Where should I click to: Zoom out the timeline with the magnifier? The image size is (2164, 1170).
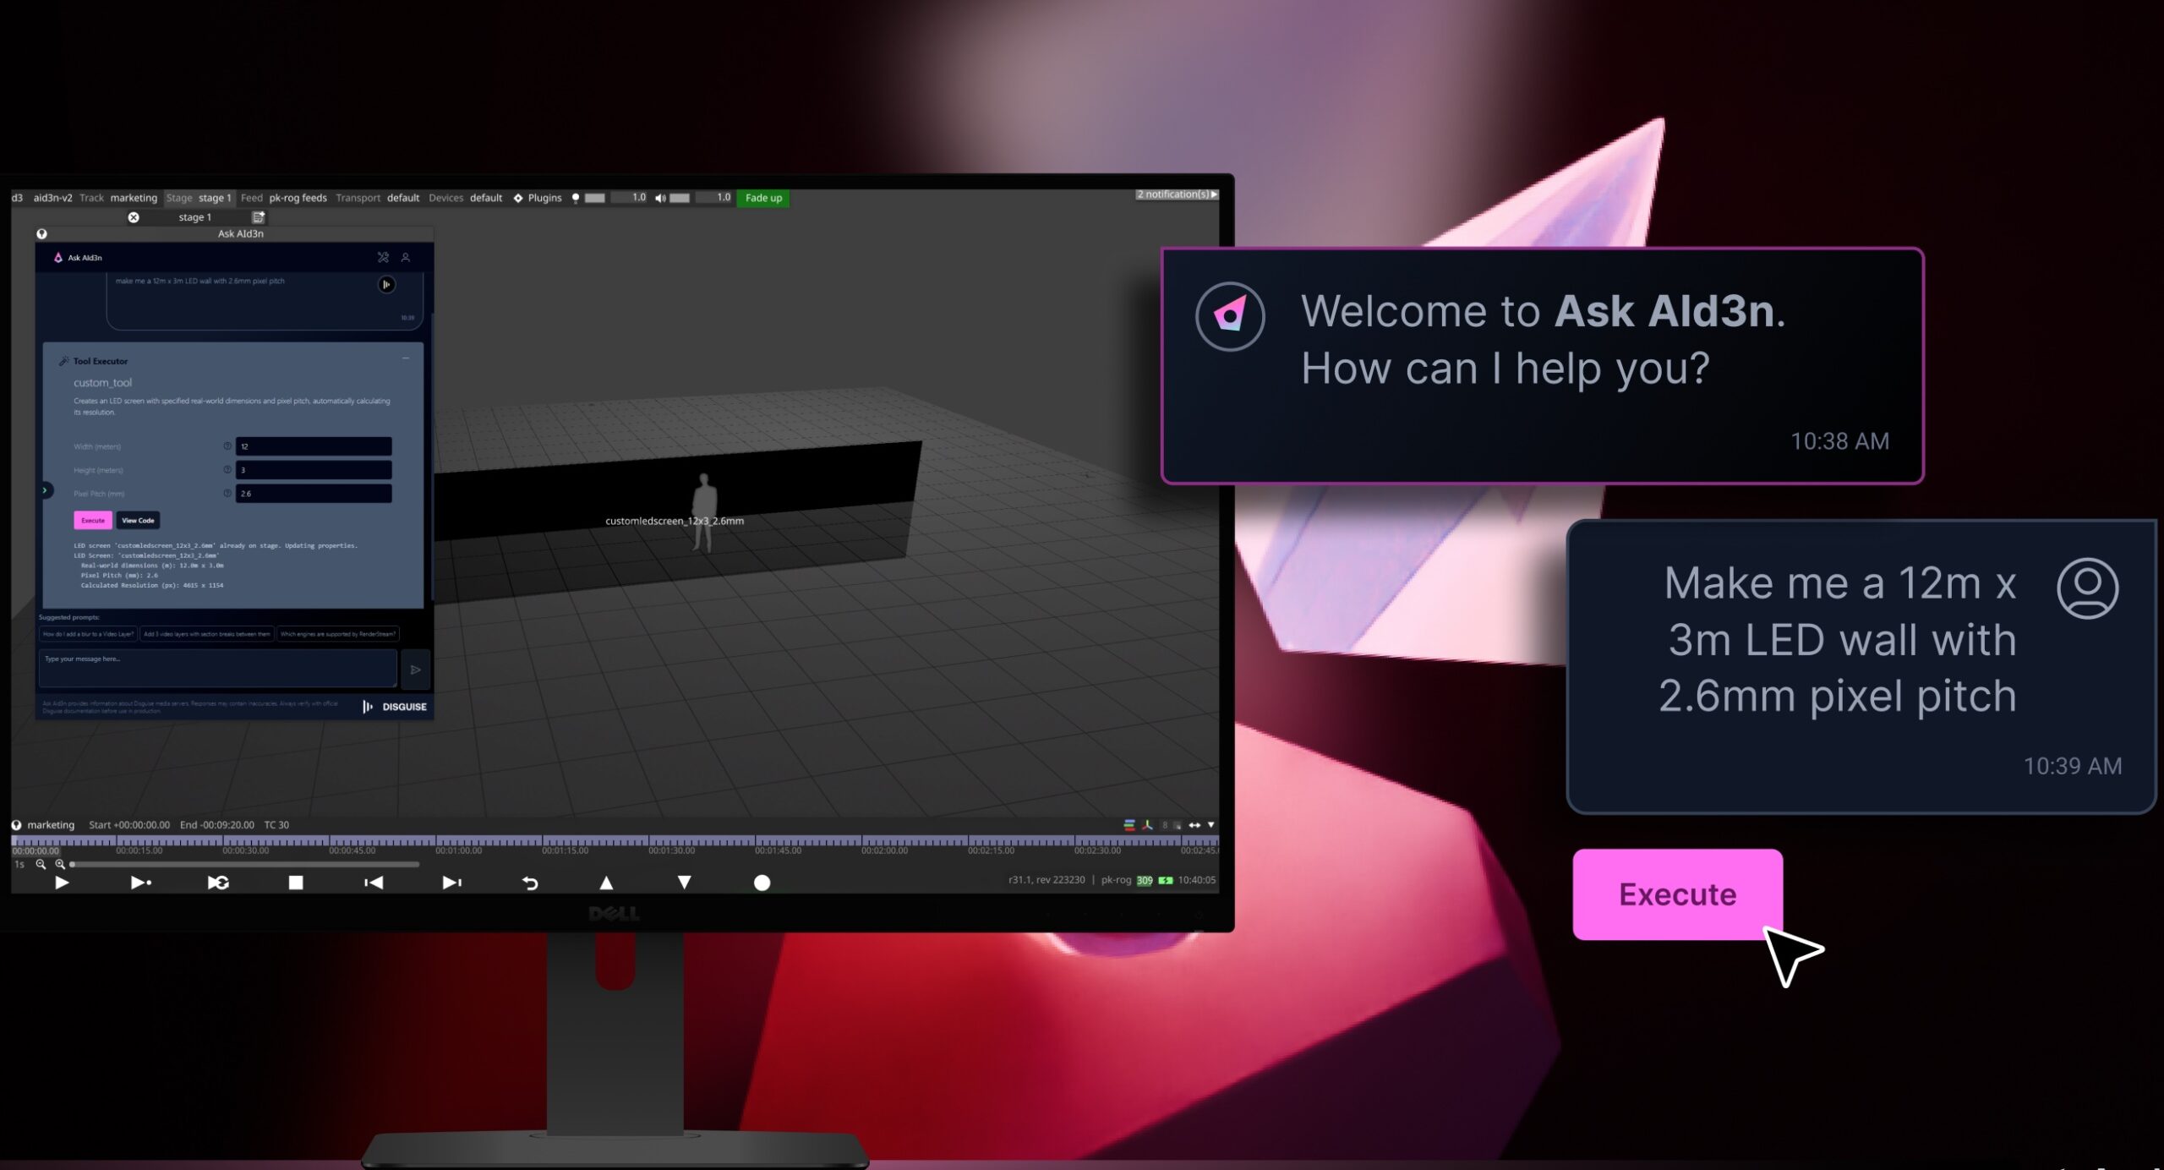click(x=41, y=864)
